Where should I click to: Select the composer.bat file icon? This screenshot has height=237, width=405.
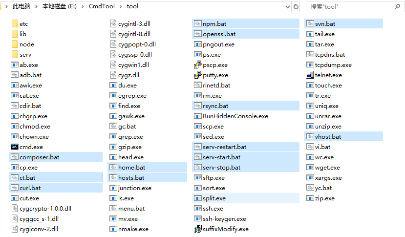click(15, 157)
